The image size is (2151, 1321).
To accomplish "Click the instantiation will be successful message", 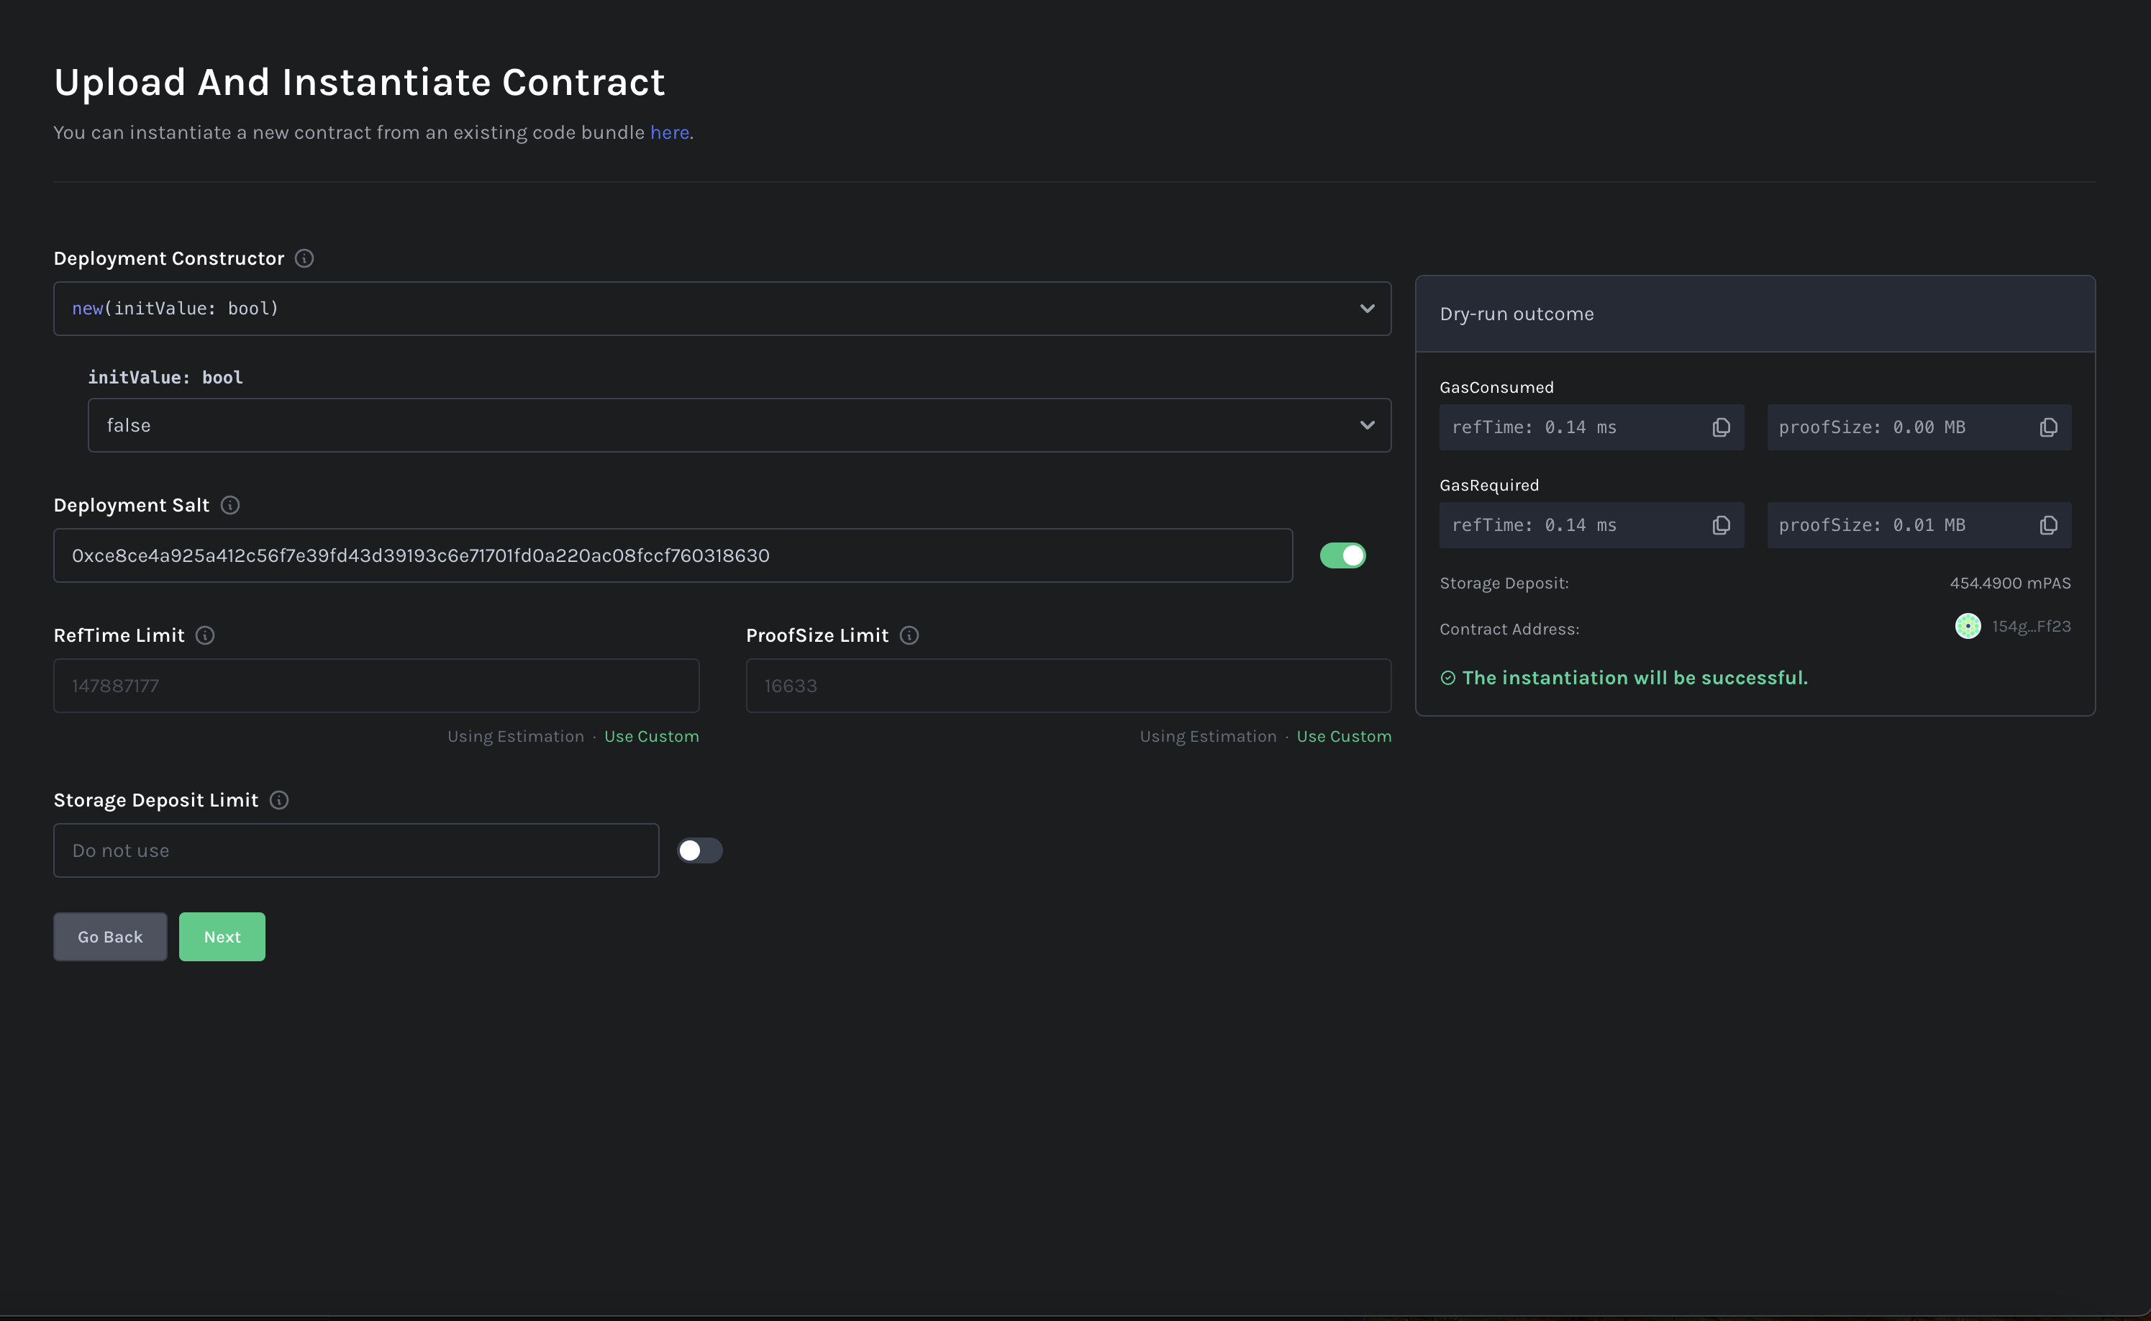I will click(x=1635, y=678).
